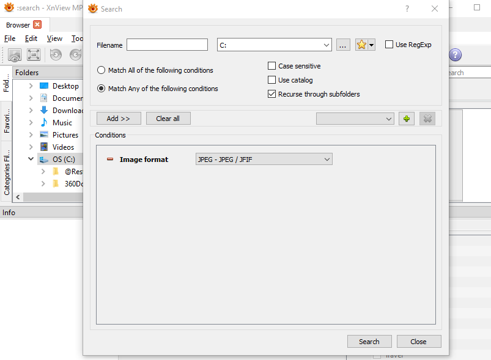
Task: Click the favorites star icon in Search dialog
Action: (x=361, y=45)
